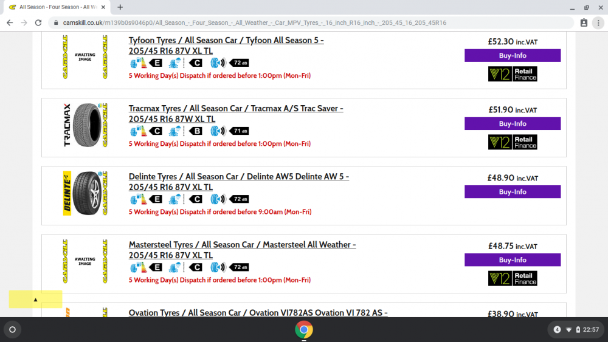Viewport: 608px width, 342px height.
Task: Reload the page with the refresh icon
Action: pos(38,23)
